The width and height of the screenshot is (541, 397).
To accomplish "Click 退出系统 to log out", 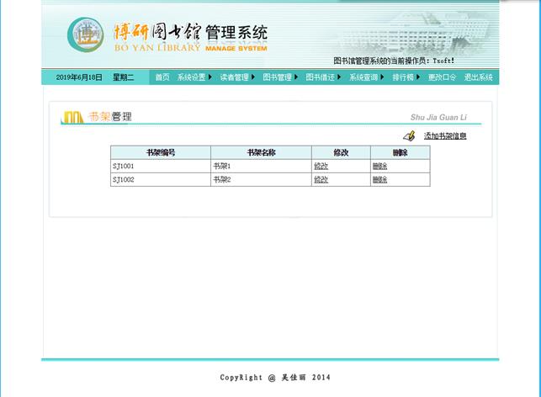I will [478, 77].
